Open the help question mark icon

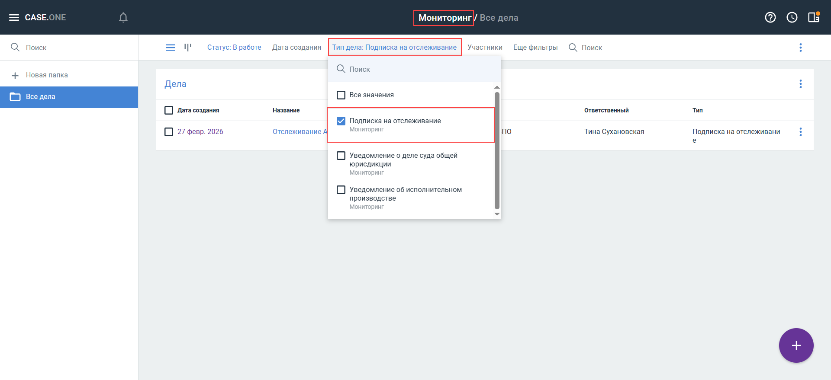[x=770, y=17]
